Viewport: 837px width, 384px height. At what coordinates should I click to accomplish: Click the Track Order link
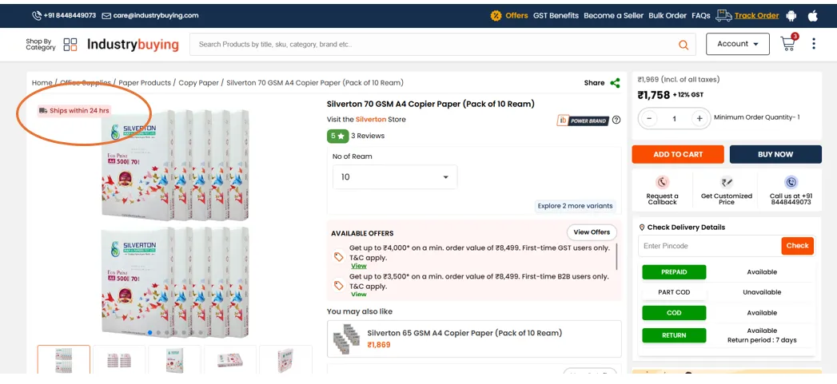(x=756, y=15)
